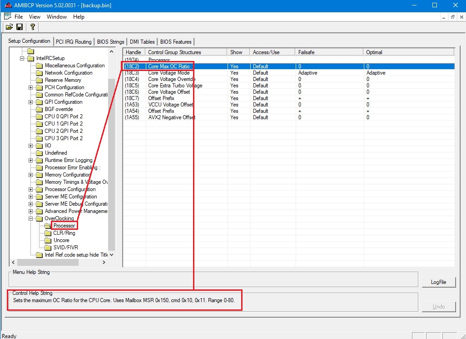Click the tree horizontal scrollbar left arrow
Viewport: 466px width, 339px height.
13,262
